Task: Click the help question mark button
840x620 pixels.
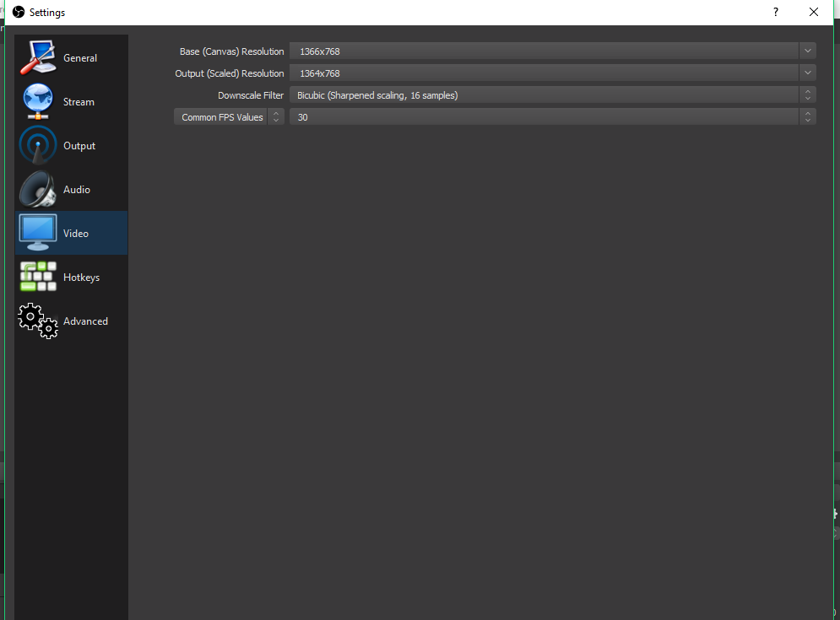Action: pyautogui.click(x=775, y=12)
